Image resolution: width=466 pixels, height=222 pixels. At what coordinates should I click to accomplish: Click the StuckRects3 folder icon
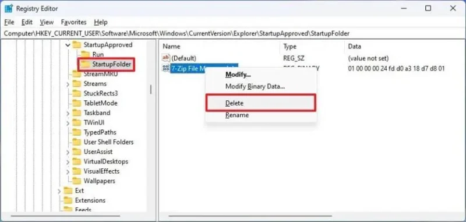77,93
